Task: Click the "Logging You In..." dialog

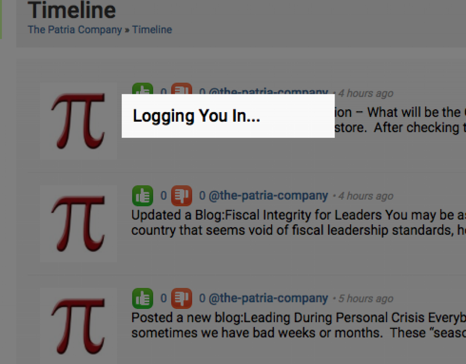Action: 228,116
